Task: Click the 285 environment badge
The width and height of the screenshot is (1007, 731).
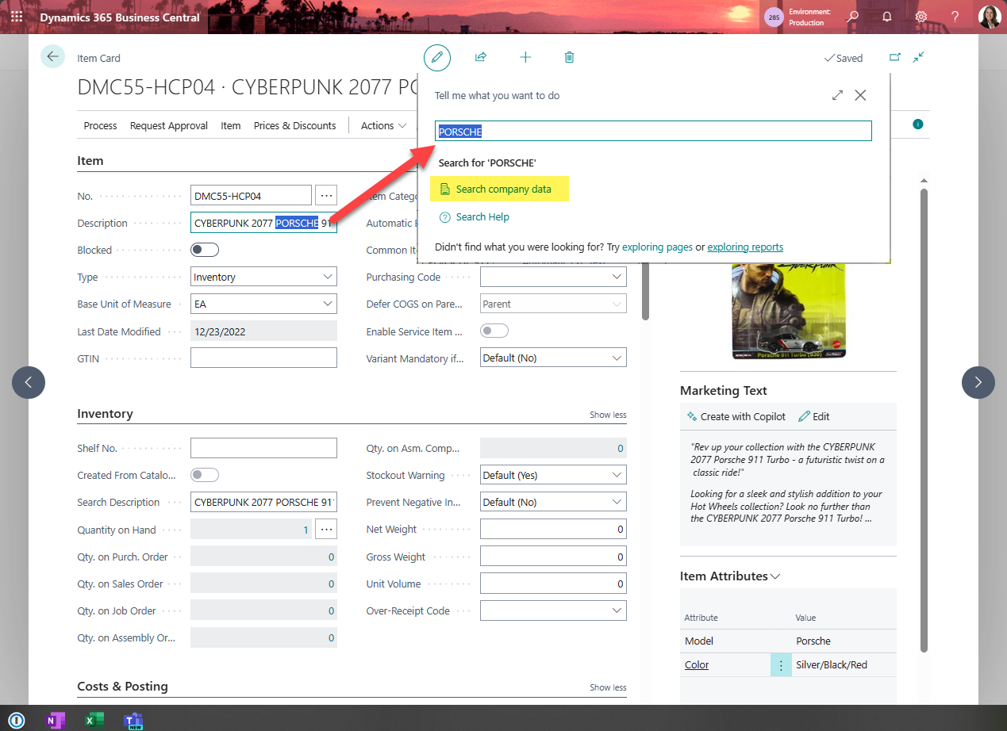Action: click(x=774, y=17)
